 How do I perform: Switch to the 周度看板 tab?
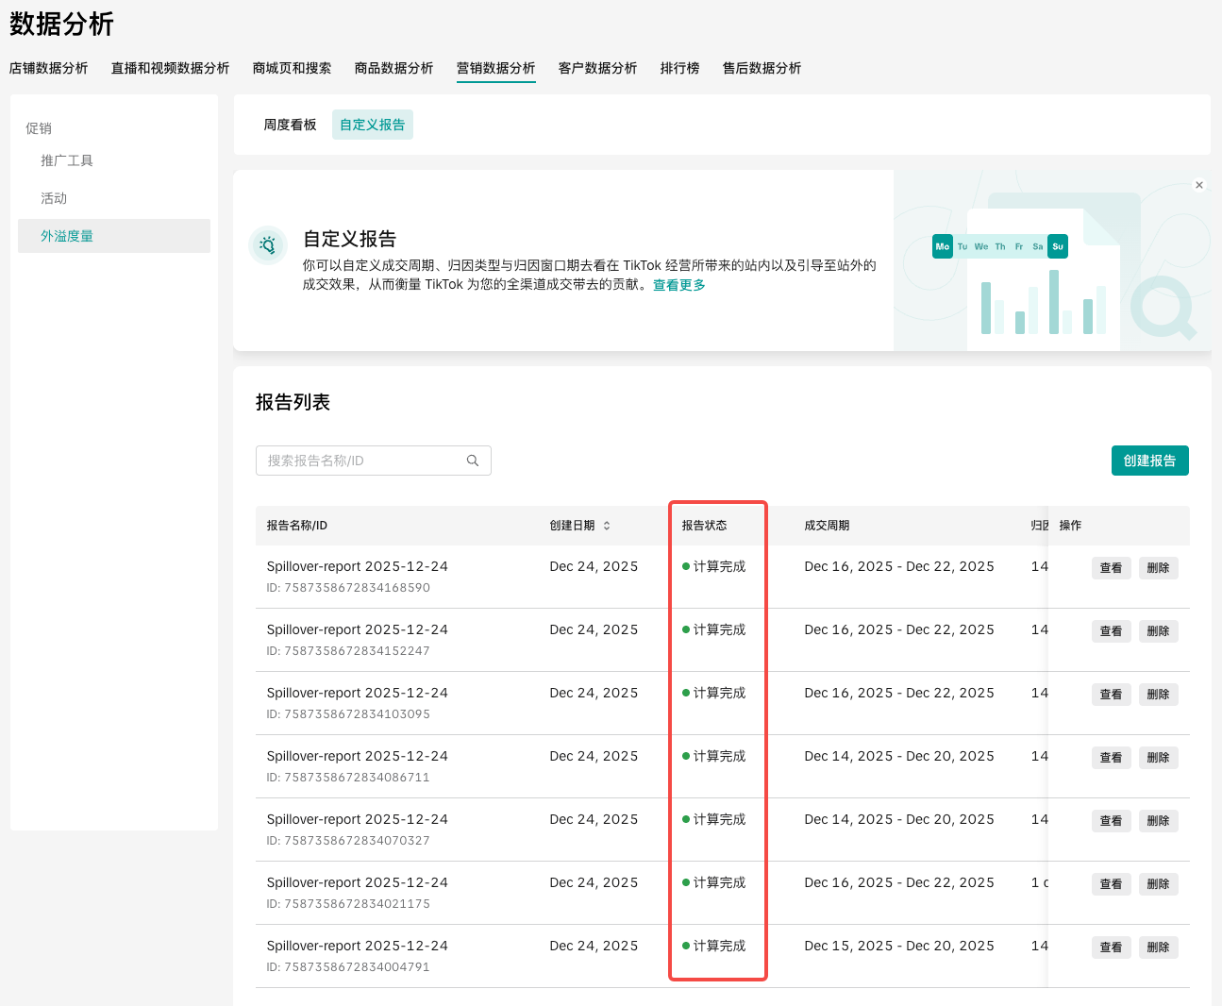click(x=290, y=125)
